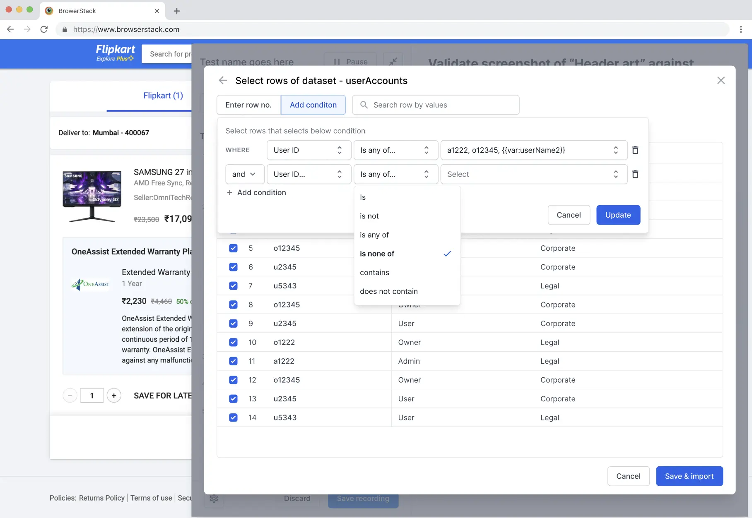Reload the page with refresh icon
This screenshot has width=752, height=518.
click(x=44, y=29)
